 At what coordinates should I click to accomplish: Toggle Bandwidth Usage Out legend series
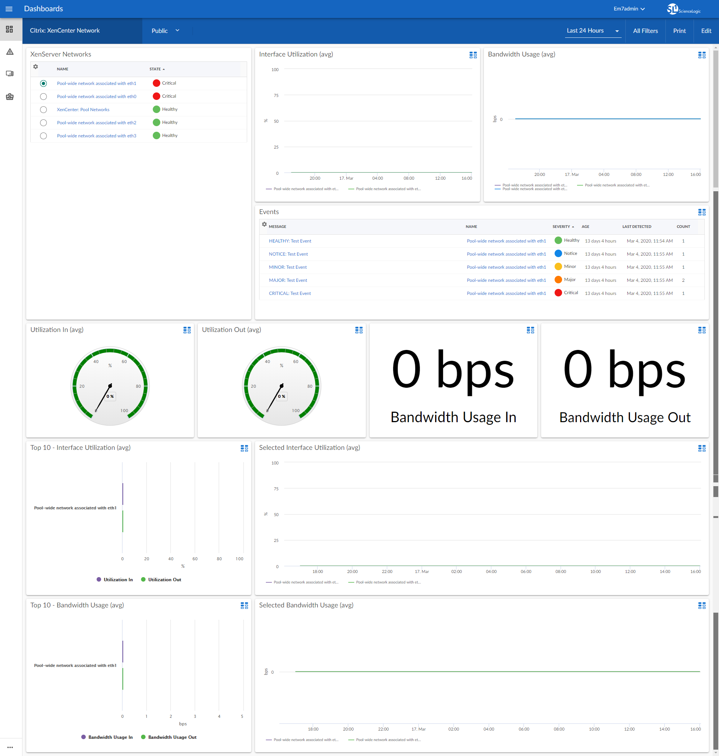point(169,737)
